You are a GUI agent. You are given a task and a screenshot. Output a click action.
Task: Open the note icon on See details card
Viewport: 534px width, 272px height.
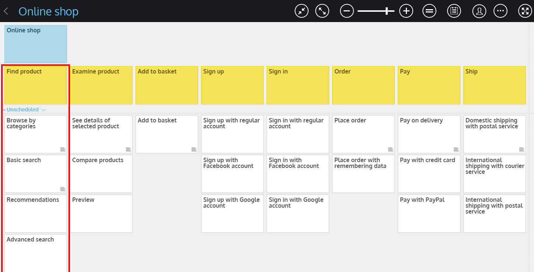[x=128, y=149]
